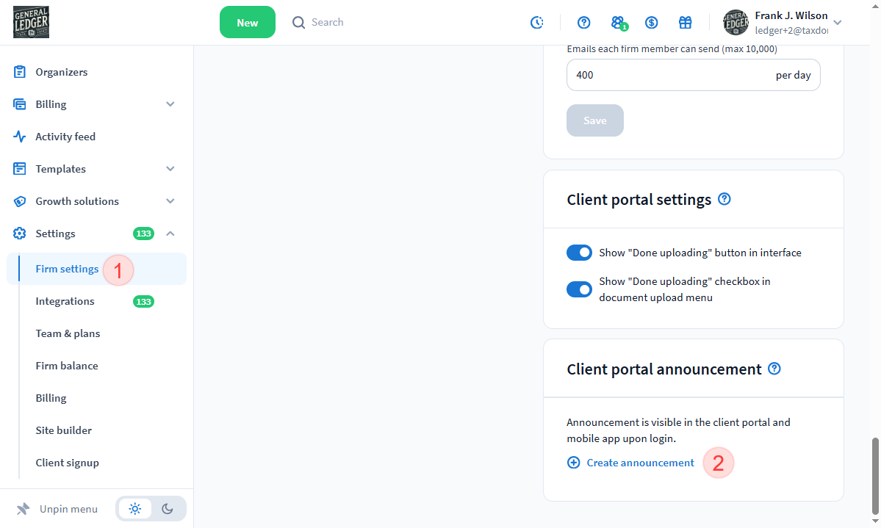Click the General Ledger logo
The image size is (881, 528).
point(31,22)
